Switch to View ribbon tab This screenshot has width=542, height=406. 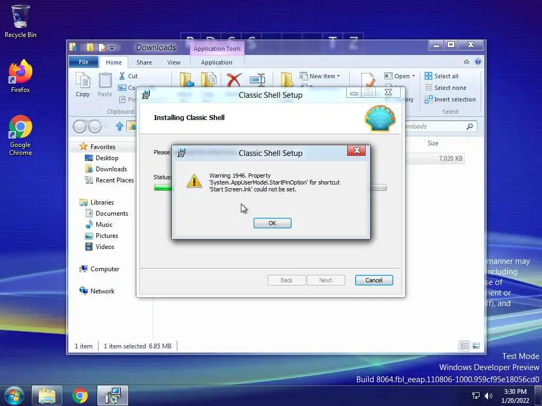pyautogui.click(x=174, y=62)
